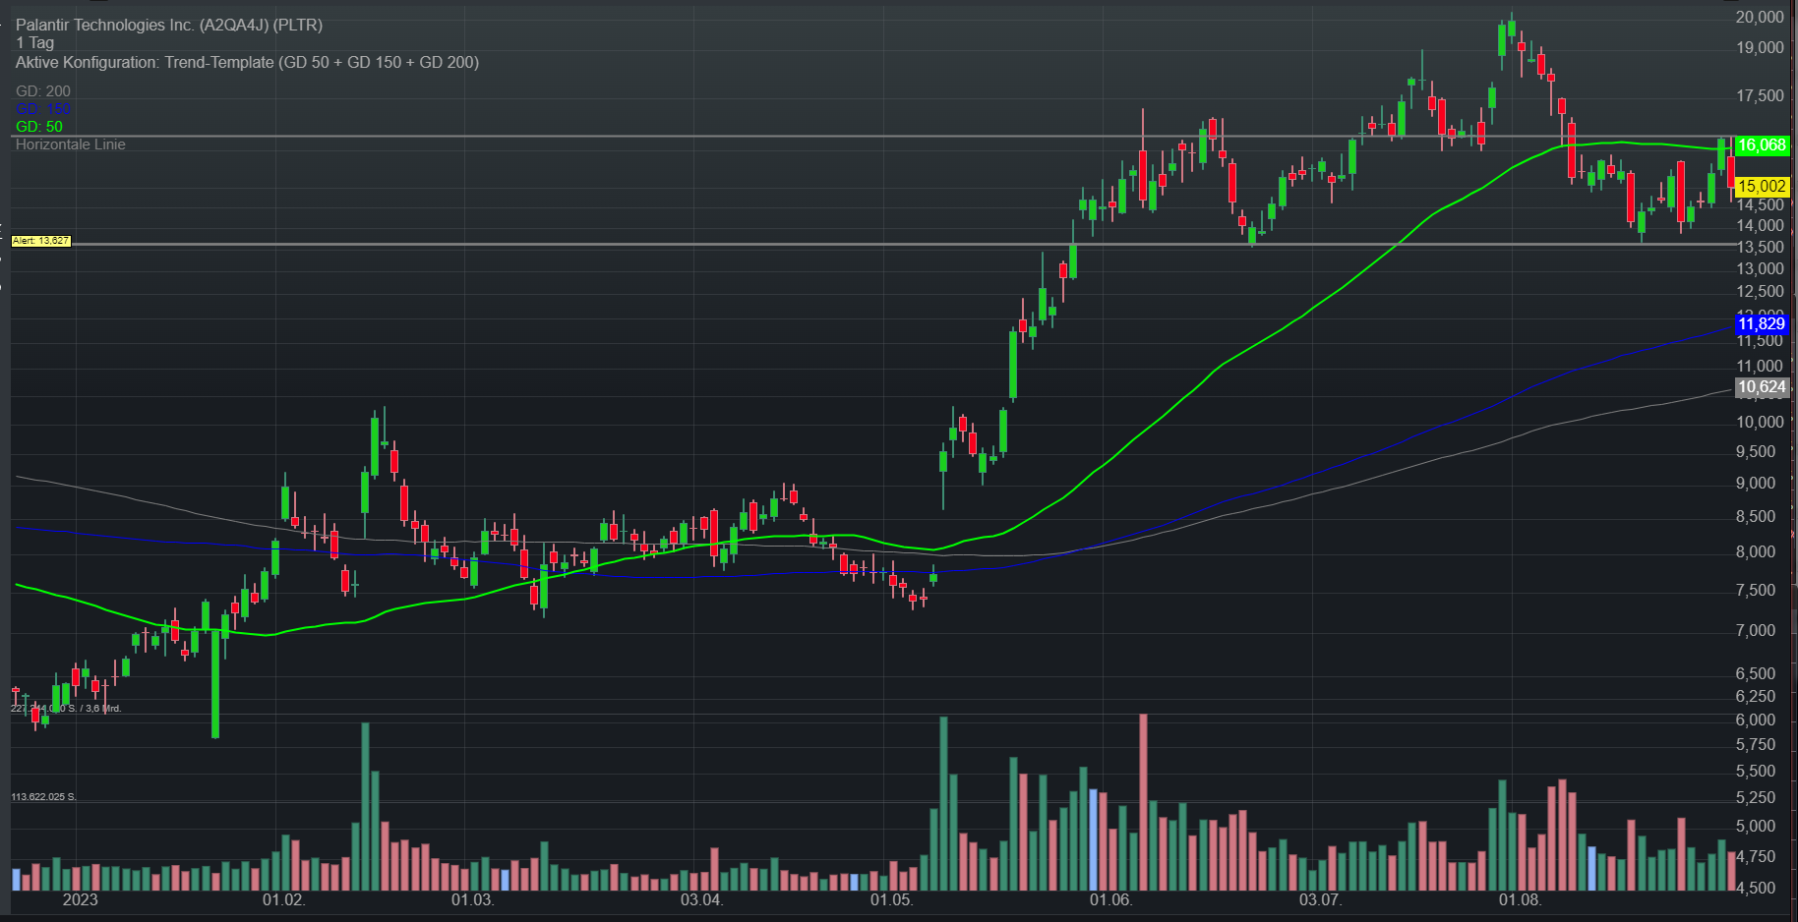
Task: Click the 12,500 price axis label
Action: click(x=1760, y=291)
